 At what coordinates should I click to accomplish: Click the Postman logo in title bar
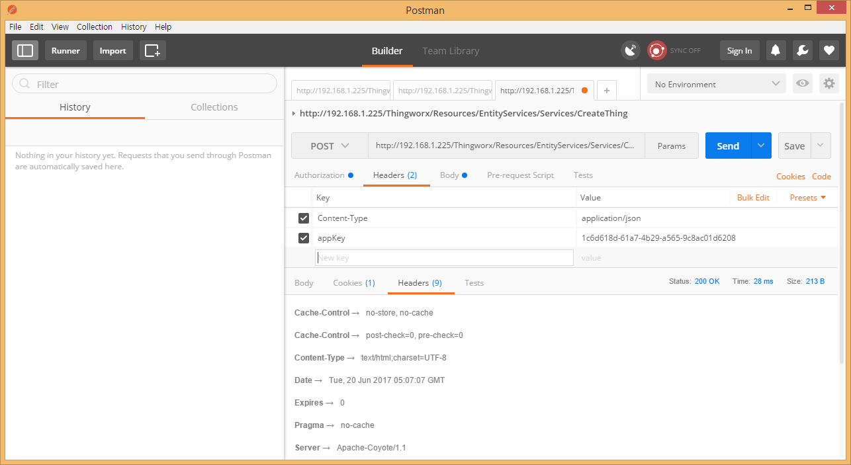coord(11,10)
